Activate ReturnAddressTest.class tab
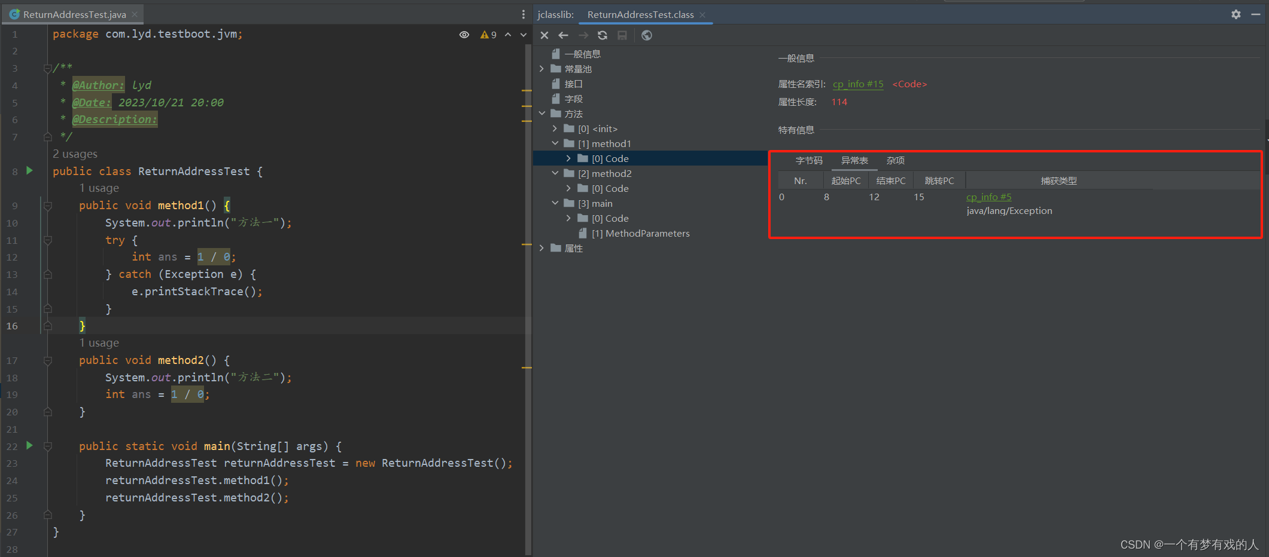1269x557 pixels. tap(640, 14)
